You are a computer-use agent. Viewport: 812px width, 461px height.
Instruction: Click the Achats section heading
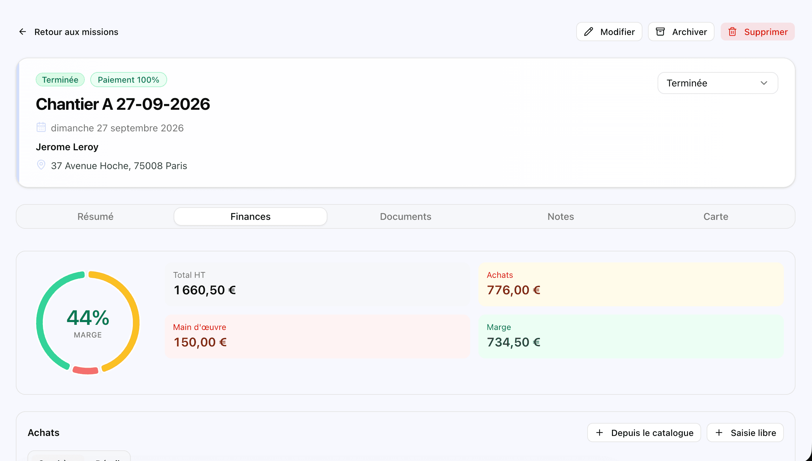44,433
